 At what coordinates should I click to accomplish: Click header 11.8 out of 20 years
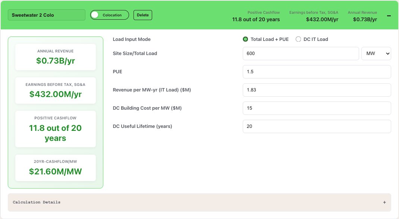click(x=256, y=20)
